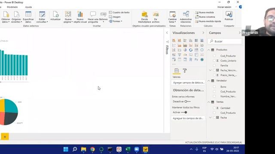The image size is (275, 154).
Task: Collapse the Productos table
Action: coord(209,50)
